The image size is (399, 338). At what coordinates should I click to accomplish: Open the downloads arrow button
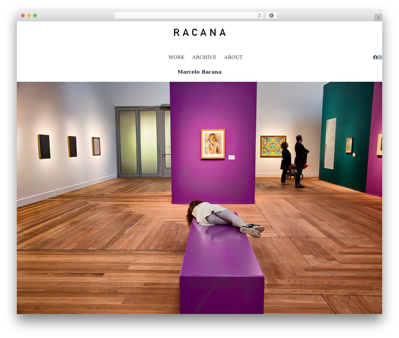pyautogui.click(x=272, y=16)
